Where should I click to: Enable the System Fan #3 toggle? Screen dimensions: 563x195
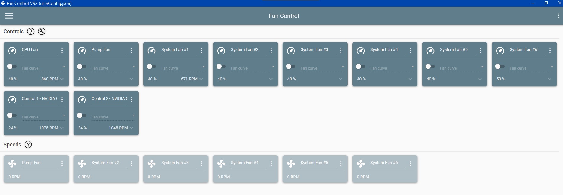coord(291,66)
